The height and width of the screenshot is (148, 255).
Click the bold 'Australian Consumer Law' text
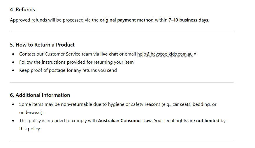pos(125,120)
